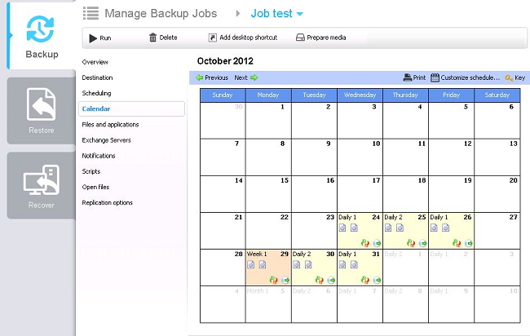Screen dimensions: 530x336
Task: Run the backup job
Action: [100, 38]
